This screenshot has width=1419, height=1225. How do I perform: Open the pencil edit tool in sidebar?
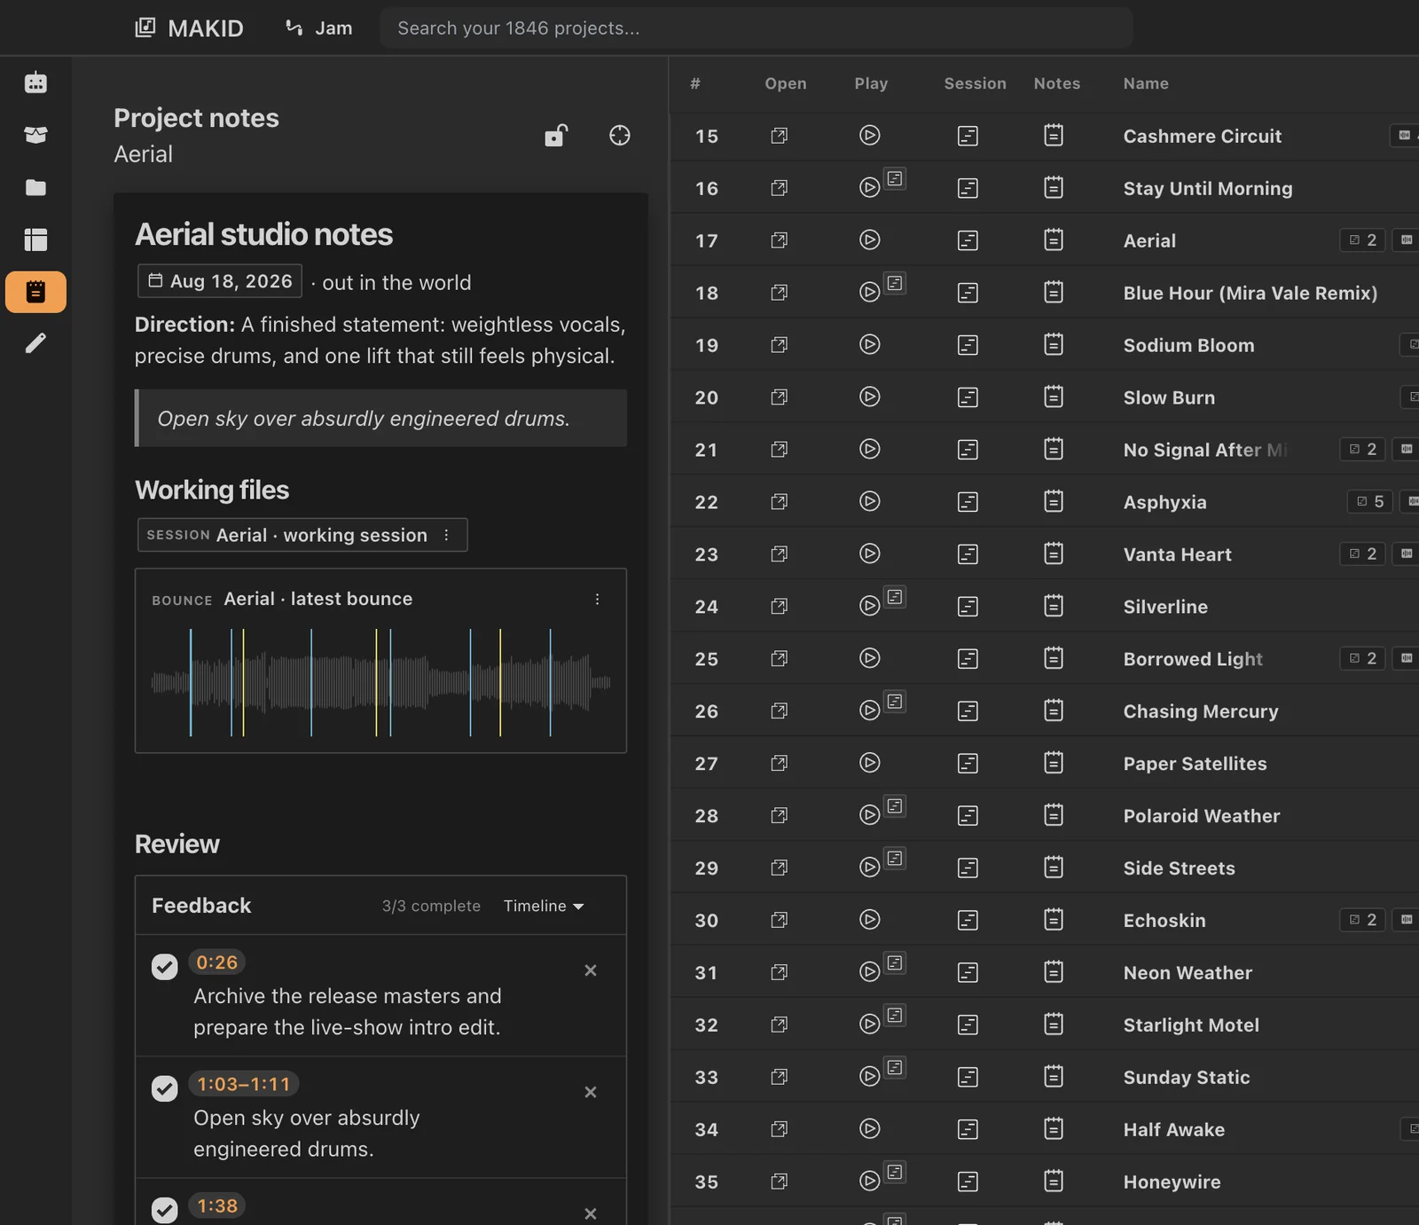(x=35, y=343)
